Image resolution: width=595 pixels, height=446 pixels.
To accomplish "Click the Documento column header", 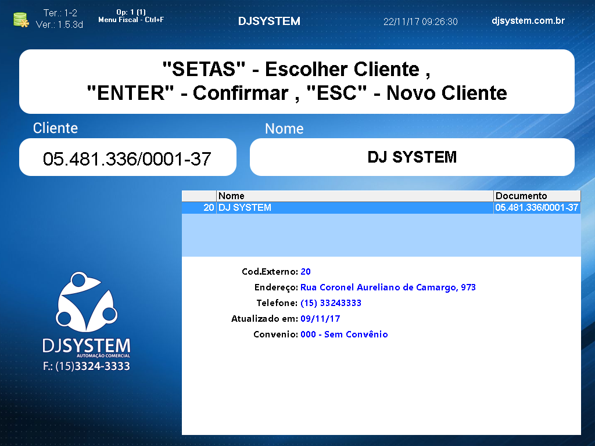I will (x=537, y=196).
